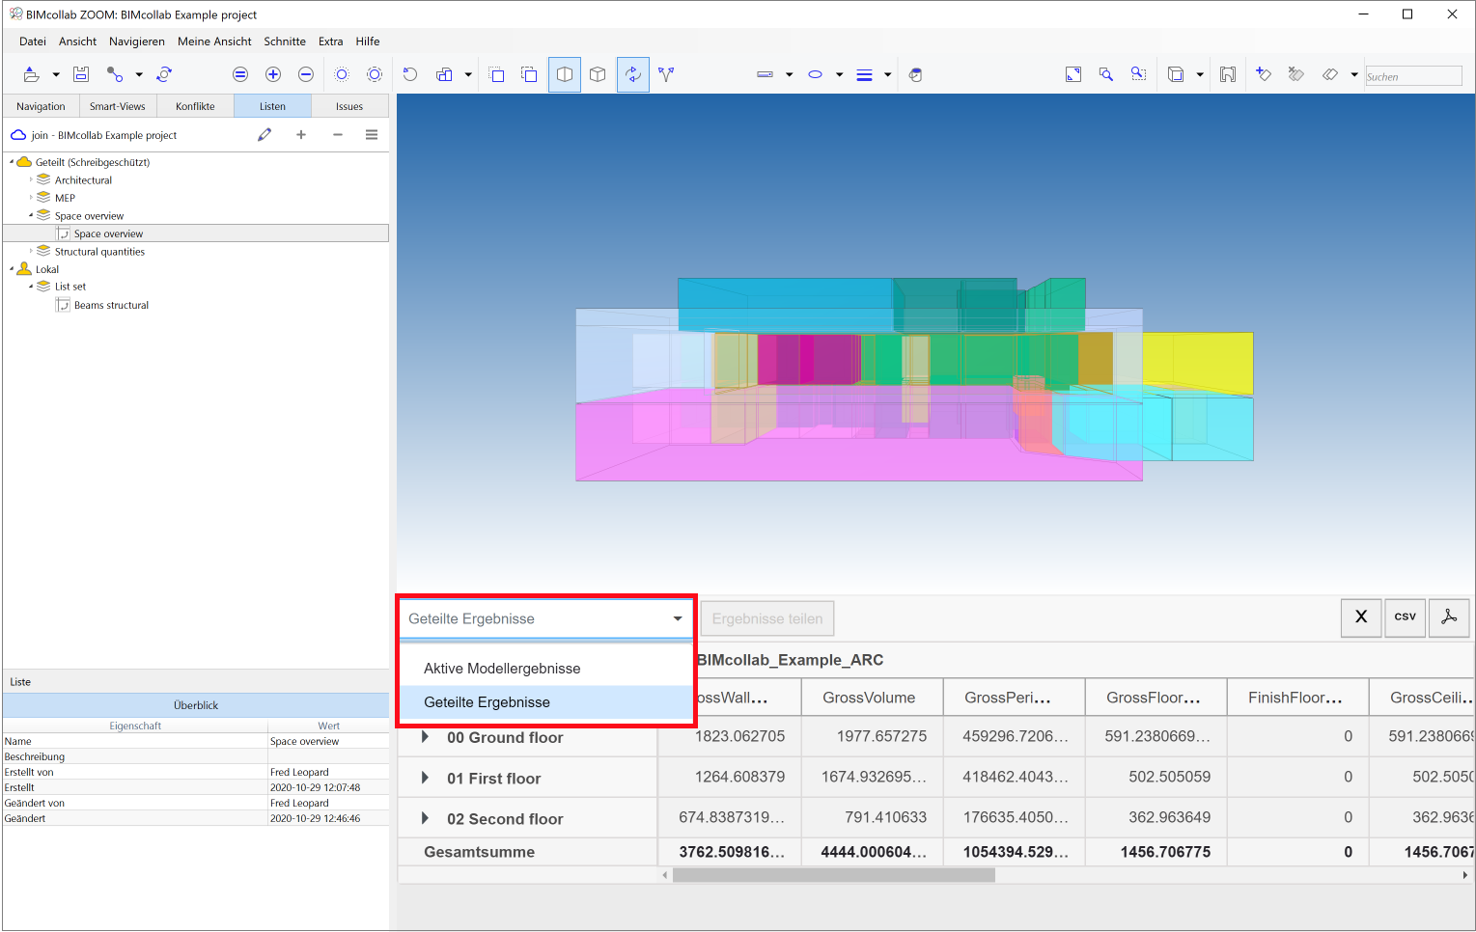Click the paint bucket color icon

click(915, 74)
